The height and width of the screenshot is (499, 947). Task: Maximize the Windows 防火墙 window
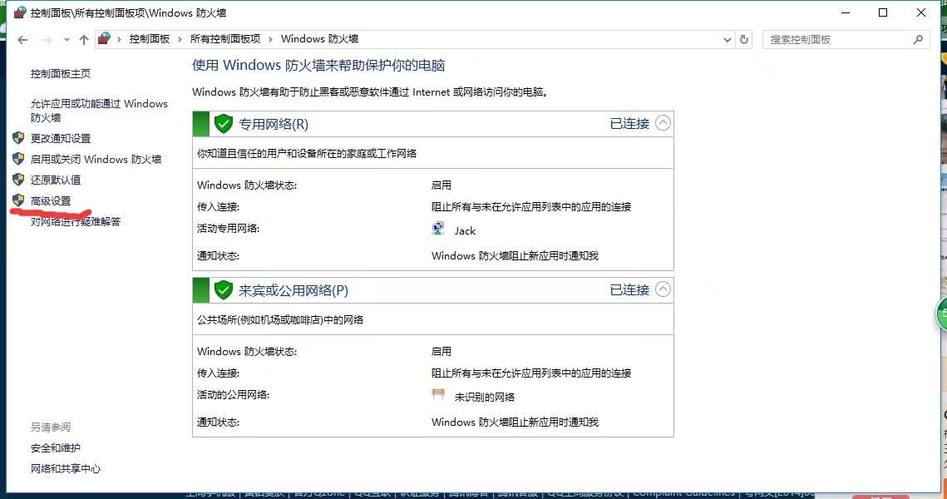pyautogui.click(x=883, y=12)
